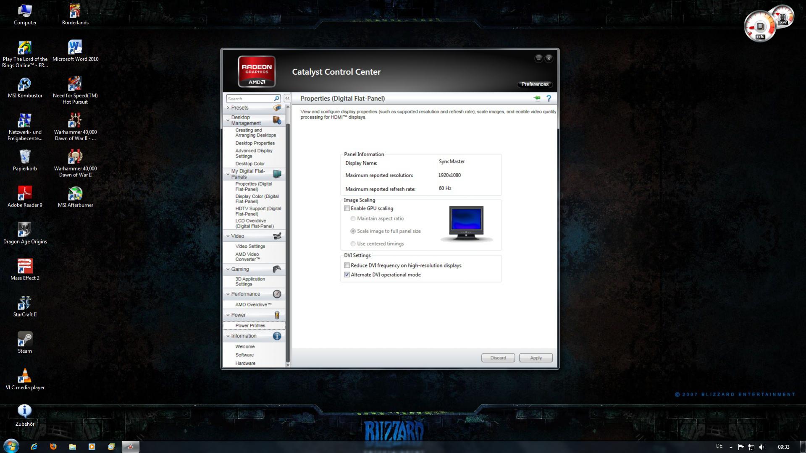
Task: Click the Radeon Graphics AMD logo
Action: click(257, 71)
